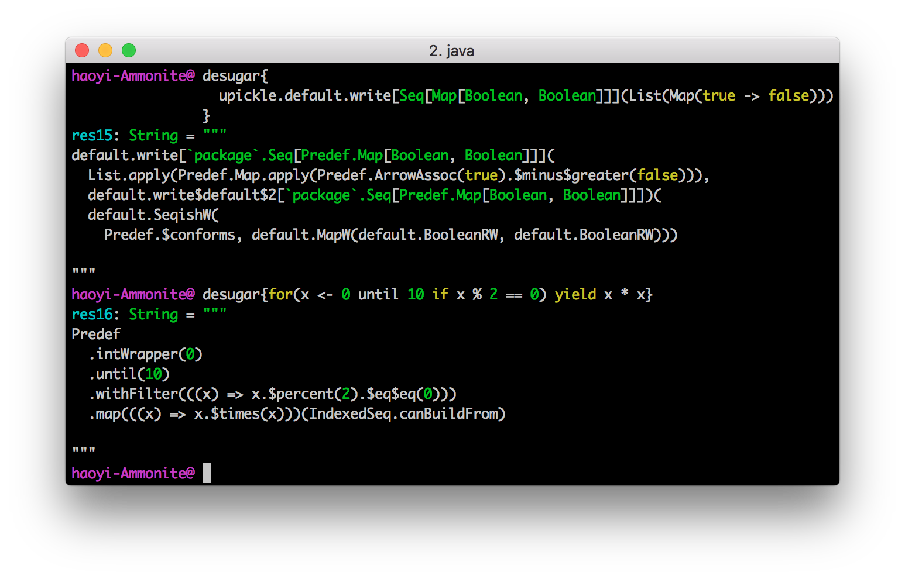Screen dimensions: 905x579
Task: Click the IndexedSeq.canBuildFrom text
Action: pos(406,414)
